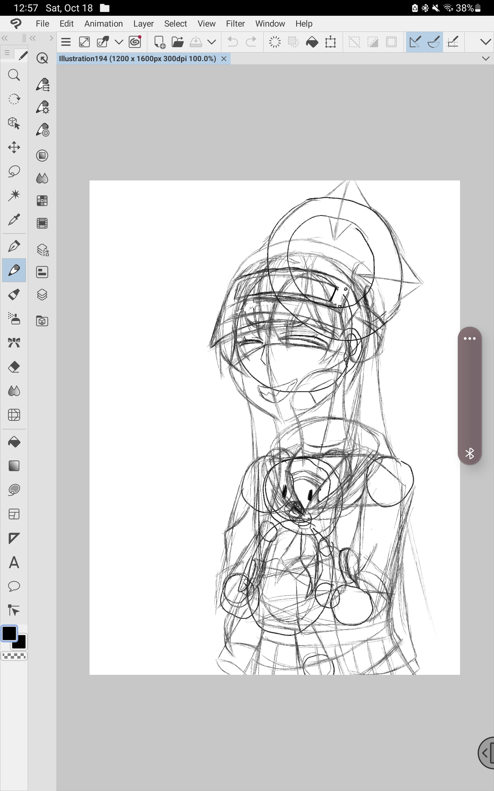Screen dimensions: 494x791
Task: Select the Brush tool
Action: 14,294
